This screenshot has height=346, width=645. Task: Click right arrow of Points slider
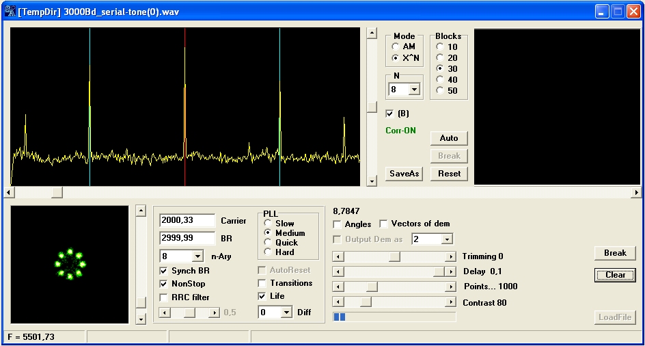point(450,287)
